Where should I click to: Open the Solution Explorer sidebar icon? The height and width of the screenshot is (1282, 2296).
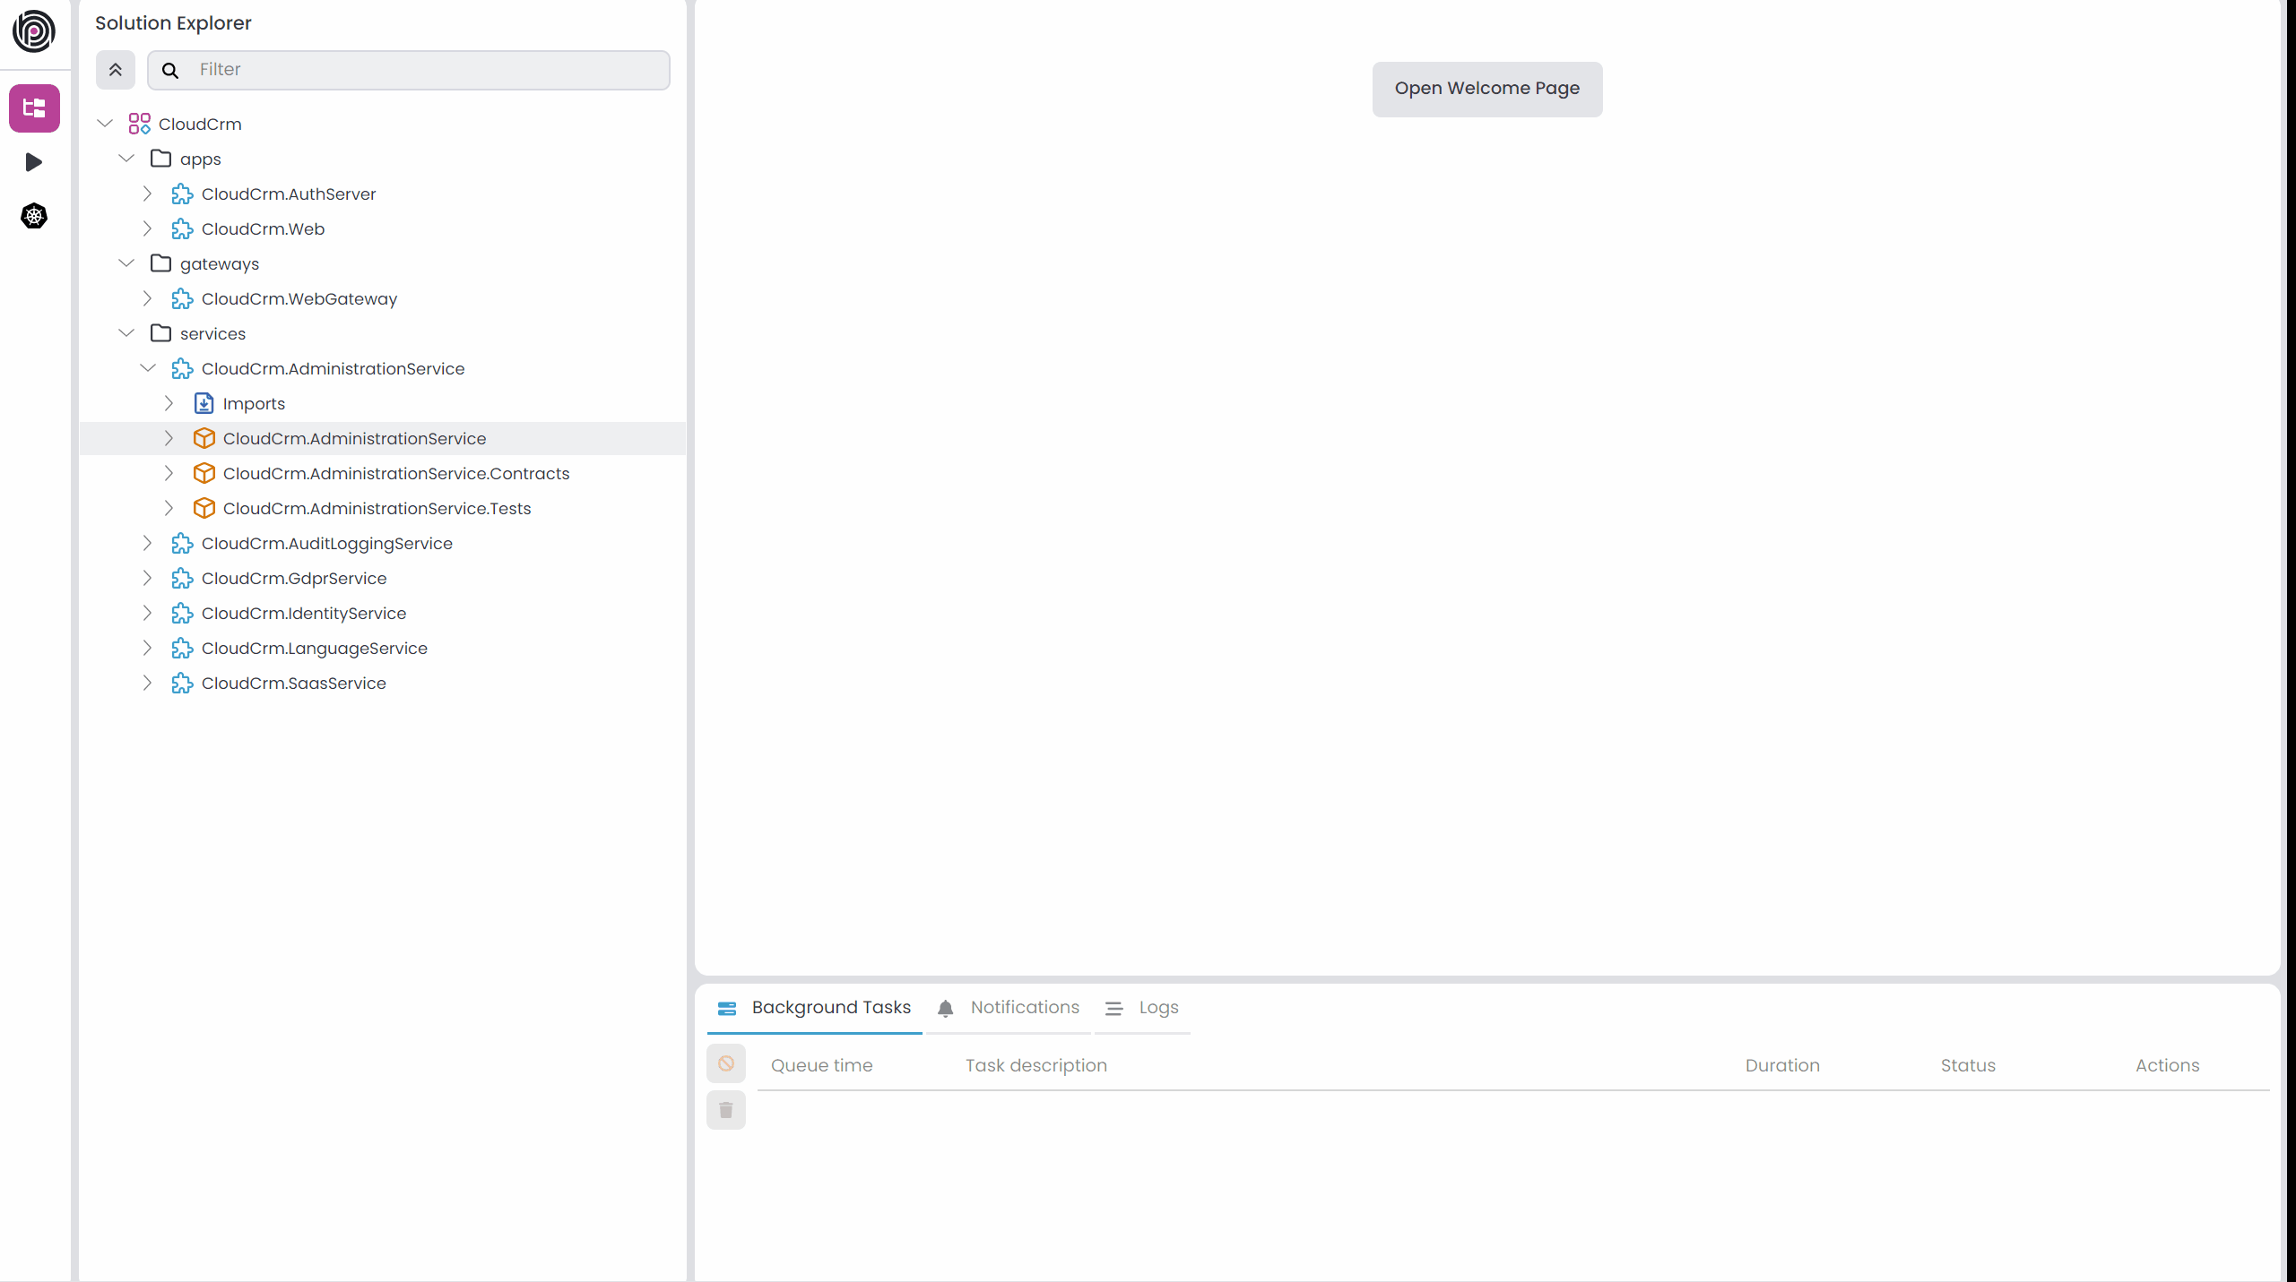pos(34,108)
